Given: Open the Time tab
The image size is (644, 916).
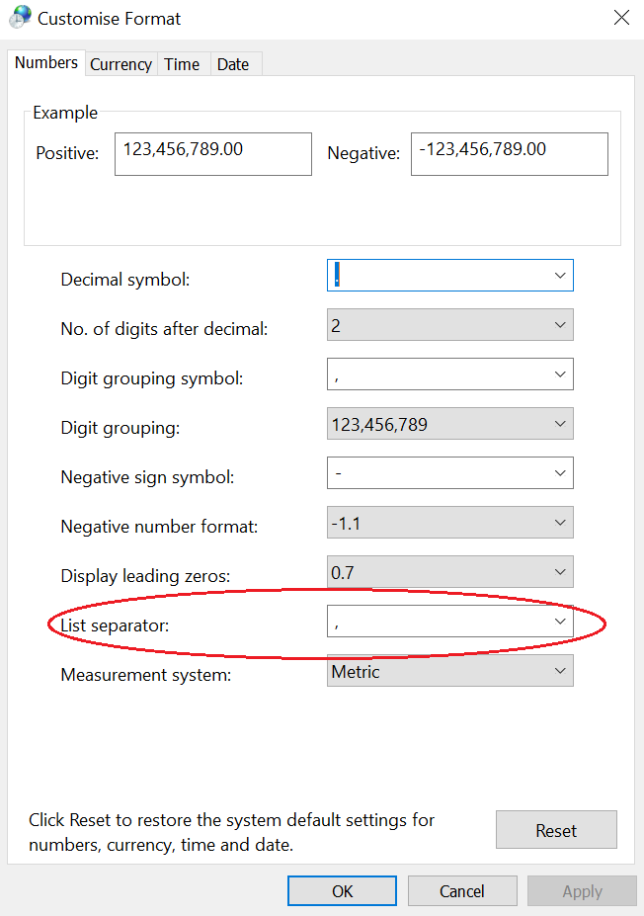Looking at the screenshot, I should (x=182, y=64).
